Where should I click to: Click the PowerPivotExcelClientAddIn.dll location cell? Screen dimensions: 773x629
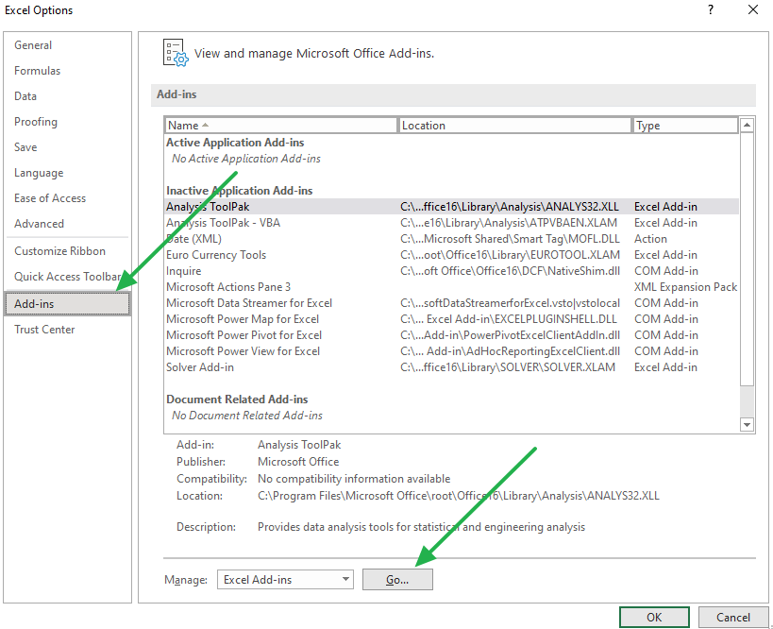(510, 335)
